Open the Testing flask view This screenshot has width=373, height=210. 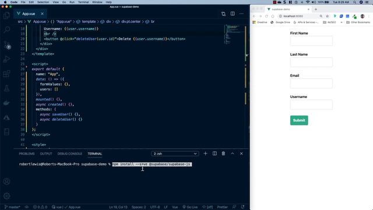[6, 88]
